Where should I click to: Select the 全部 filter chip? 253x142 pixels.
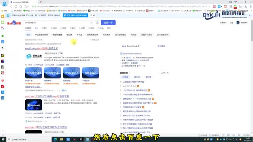pyautogui.click(x=28, y=35)
